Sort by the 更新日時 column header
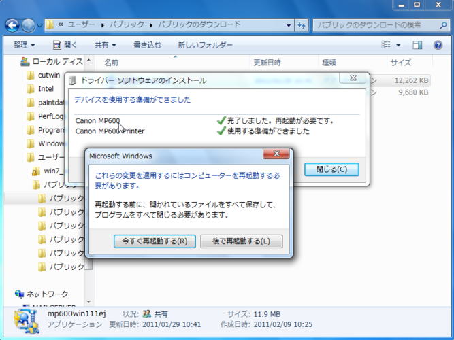 267,62
